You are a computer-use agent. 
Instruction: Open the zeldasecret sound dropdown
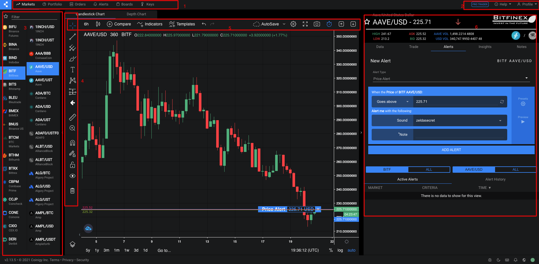pyautogui.click(x=460, y=120)
